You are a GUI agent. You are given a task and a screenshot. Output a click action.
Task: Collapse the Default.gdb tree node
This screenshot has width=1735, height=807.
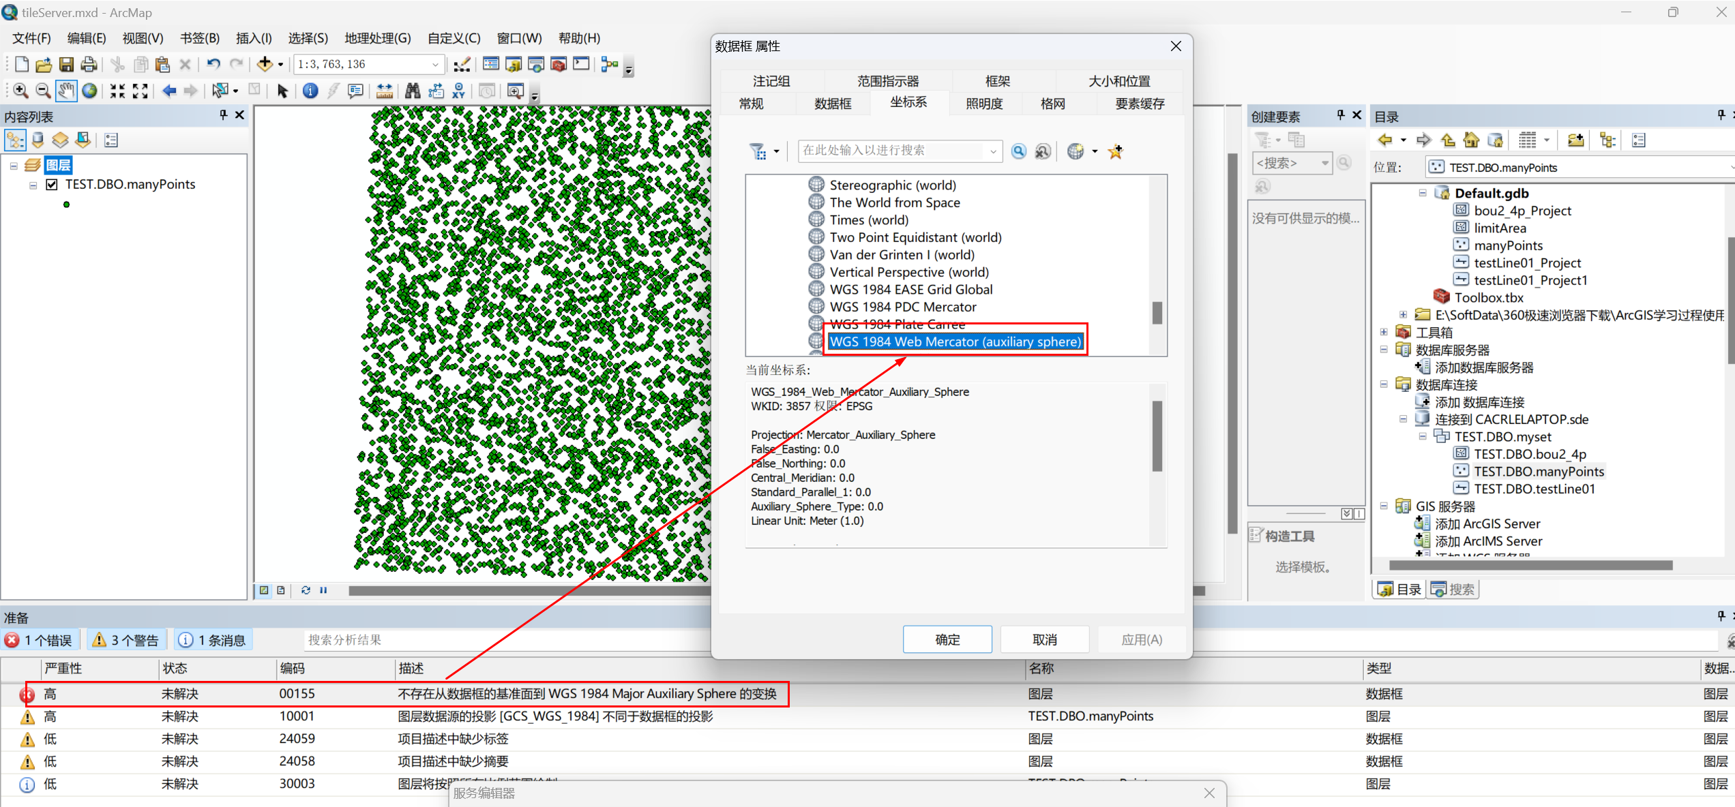coord(1422,193)
